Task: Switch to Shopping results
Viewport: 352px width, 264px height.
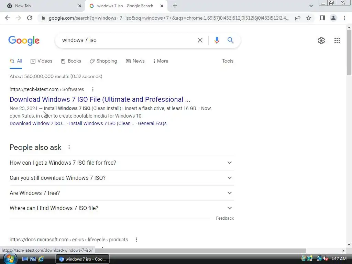Action: (x=103, y=61)
